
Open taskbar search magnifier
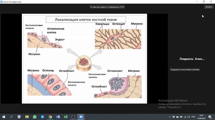pyautogui.click(x=11, y=117)
